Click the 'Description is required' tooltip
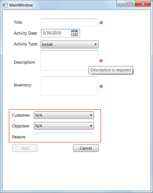This screenshot has width=153, height=193. tap(111, 70)
